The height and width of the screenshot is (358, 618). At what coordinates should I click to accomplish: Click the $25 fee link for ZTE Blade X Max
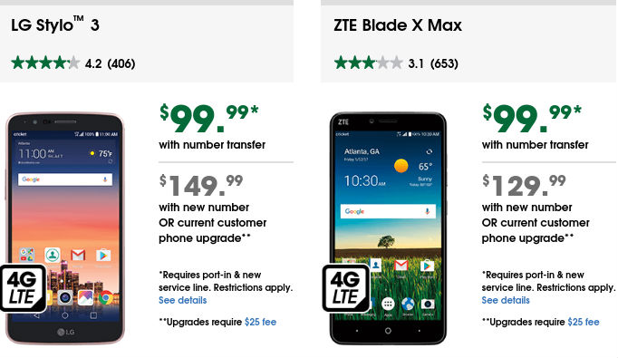coord(583,322)
